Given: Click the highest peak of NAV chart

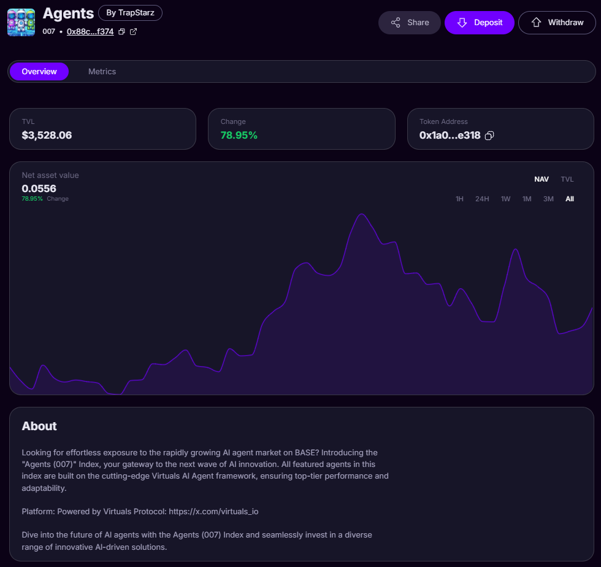Looking at the screenshot, I should 361,214.
